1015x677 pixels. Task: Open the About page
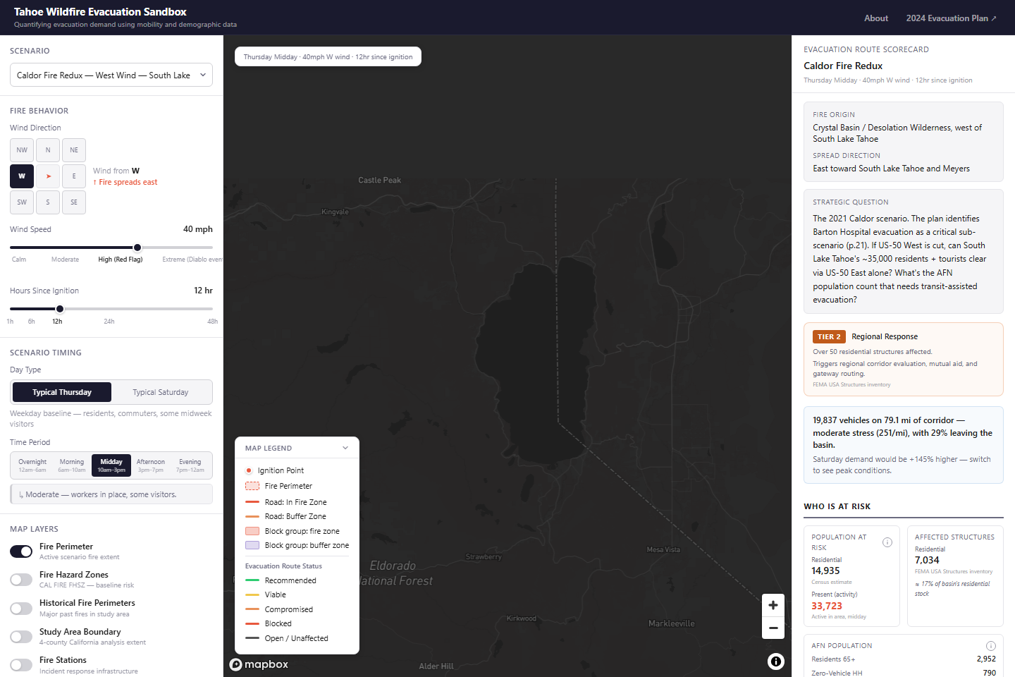[x=876, y=18]
